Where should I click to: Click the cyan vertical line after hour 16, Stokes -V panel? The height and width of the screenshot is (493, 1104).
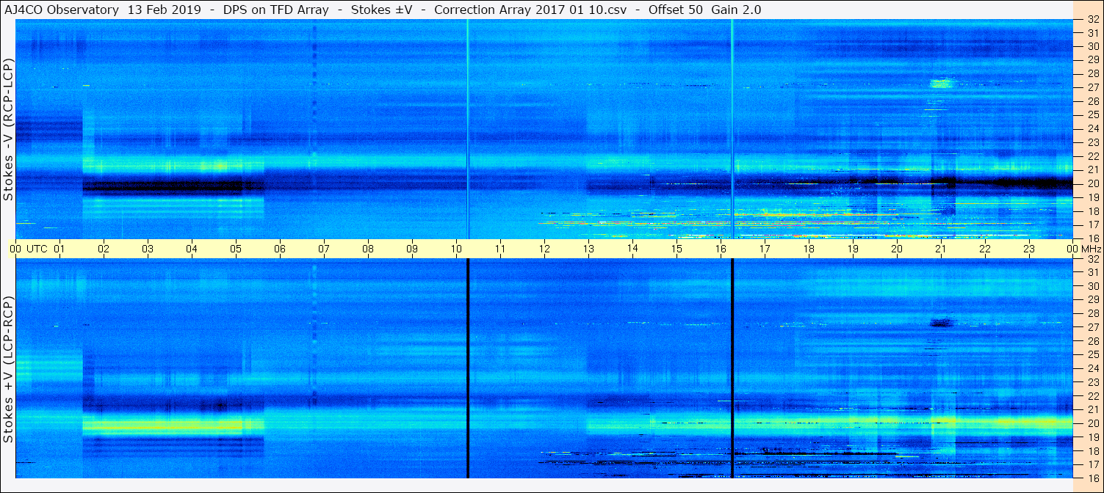732,129
